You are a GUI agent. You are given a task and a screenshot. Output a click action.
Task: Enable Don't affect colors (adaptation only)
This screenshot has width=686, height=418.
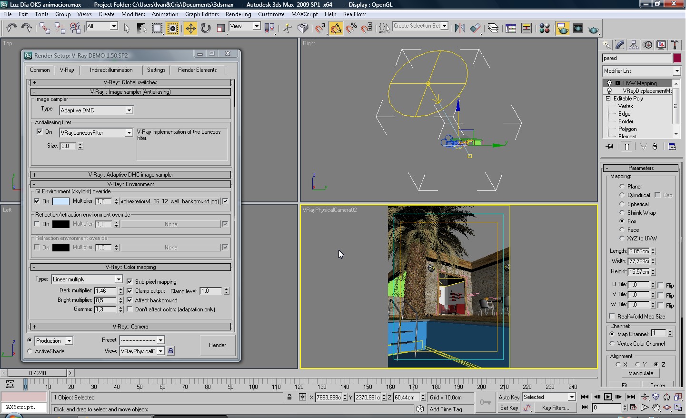pyautogui.click(x=129, y=309)
